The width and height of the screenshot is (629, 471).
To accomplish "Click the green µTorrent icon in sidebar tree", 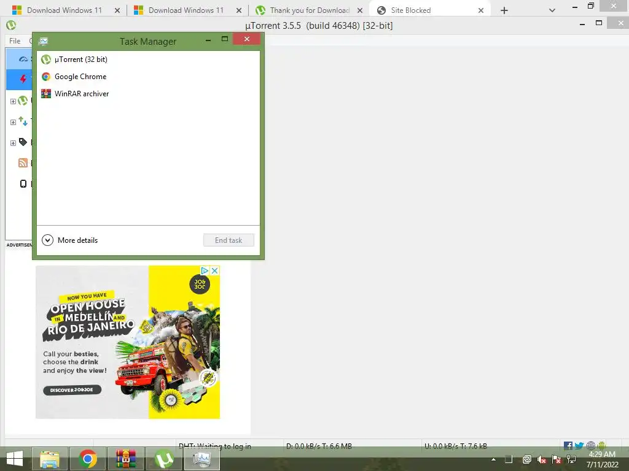I will (23, 101).
